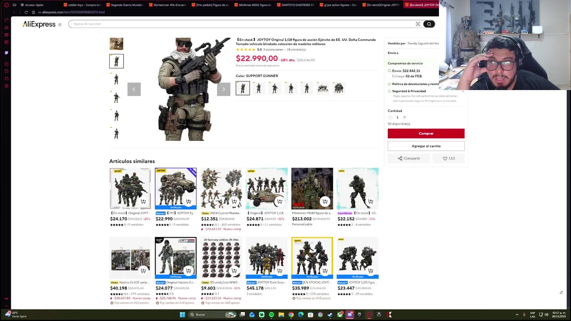
Task: Add the $24.871 item to cart
Action: click(280, 202)
